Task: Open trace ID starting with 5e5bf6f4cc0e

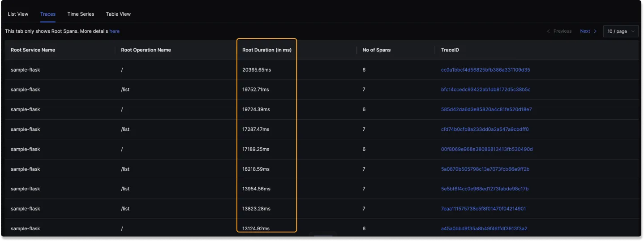Action: pyautogui.click(x=485, y=189)
